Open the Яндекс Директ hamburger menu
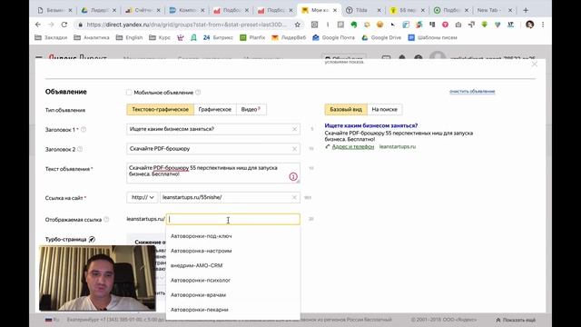The image size is (581, 327). pos(38,58)
